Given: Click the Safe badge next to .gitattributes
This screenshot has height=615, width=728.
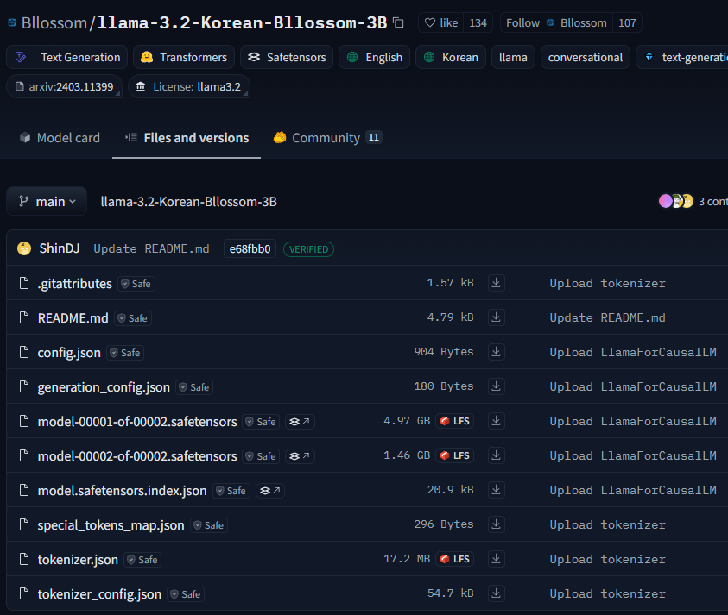Looking at the screenshot, I should click(136, 284).
